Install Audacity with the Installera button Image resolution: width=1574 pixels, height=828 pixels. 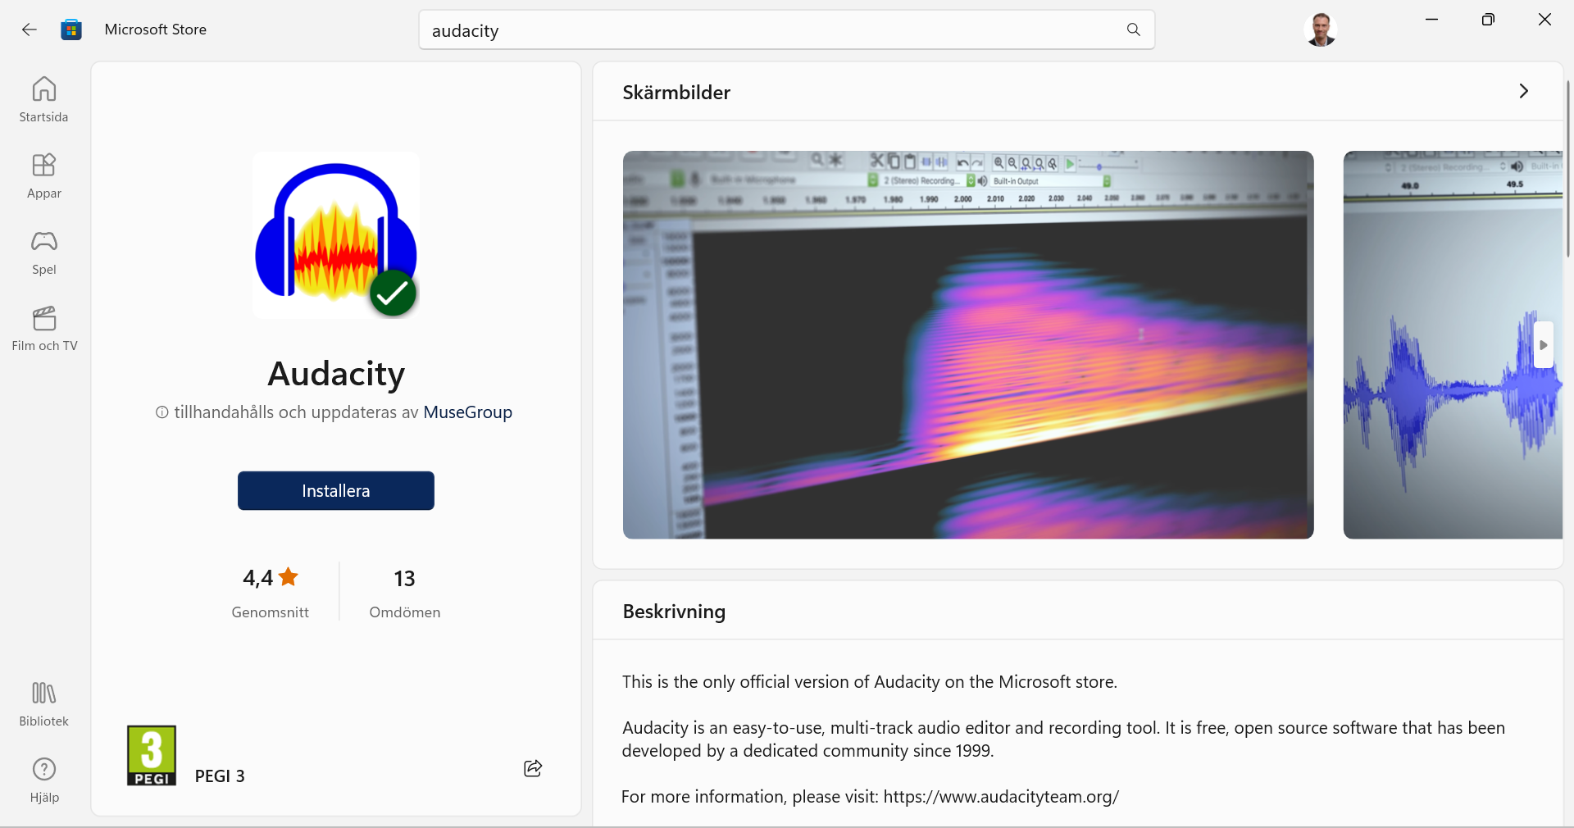pyautogui.click(x=335, y=490)
